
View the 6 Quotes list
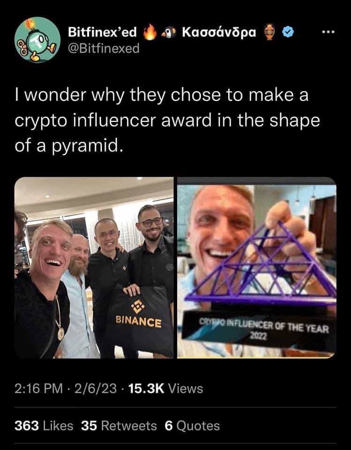[192, 426]
